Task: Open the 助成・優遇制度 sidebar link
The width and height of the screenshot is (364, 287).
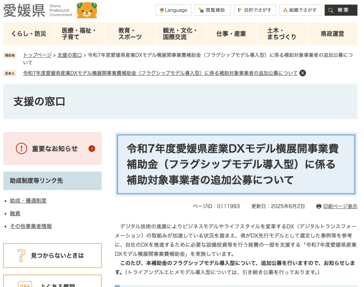Action: click(28, 201)
